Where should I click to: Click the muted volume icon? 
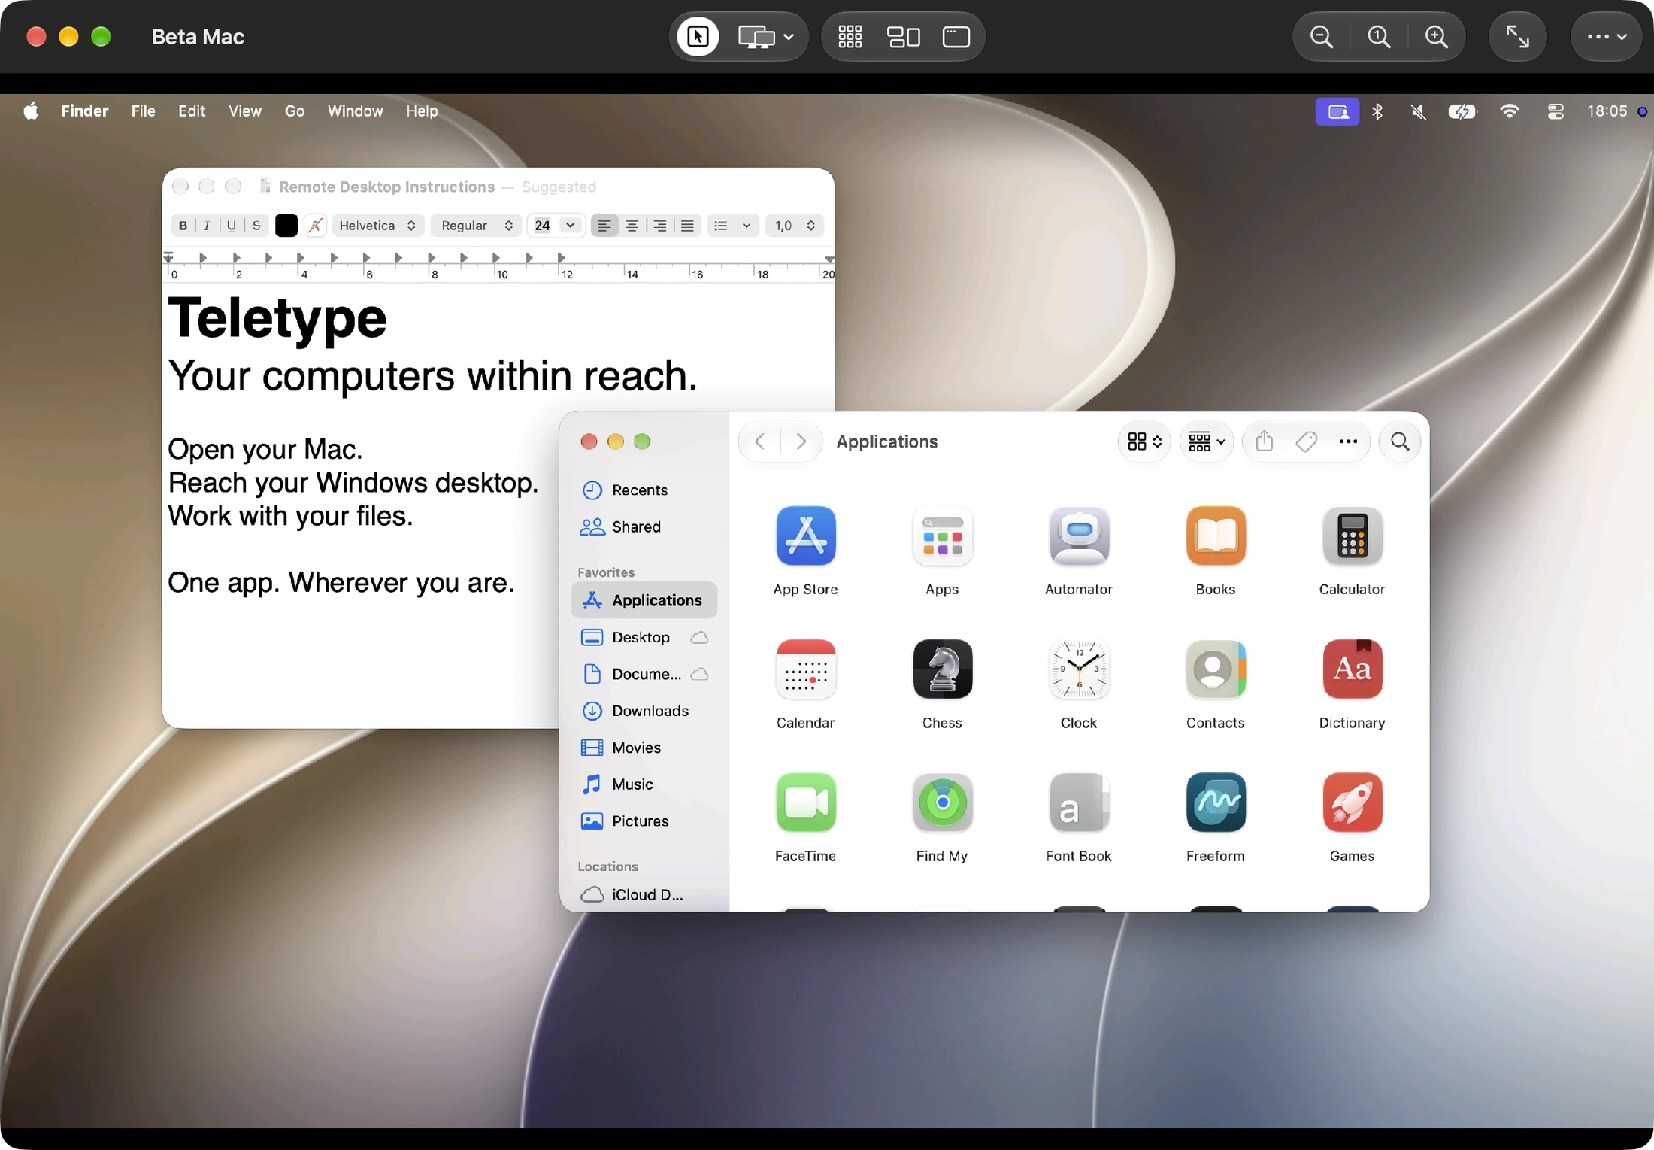coord(1418,112)
